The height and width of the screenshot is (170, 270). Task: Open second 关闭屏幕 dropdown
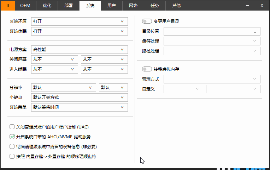tap(104, 59)
